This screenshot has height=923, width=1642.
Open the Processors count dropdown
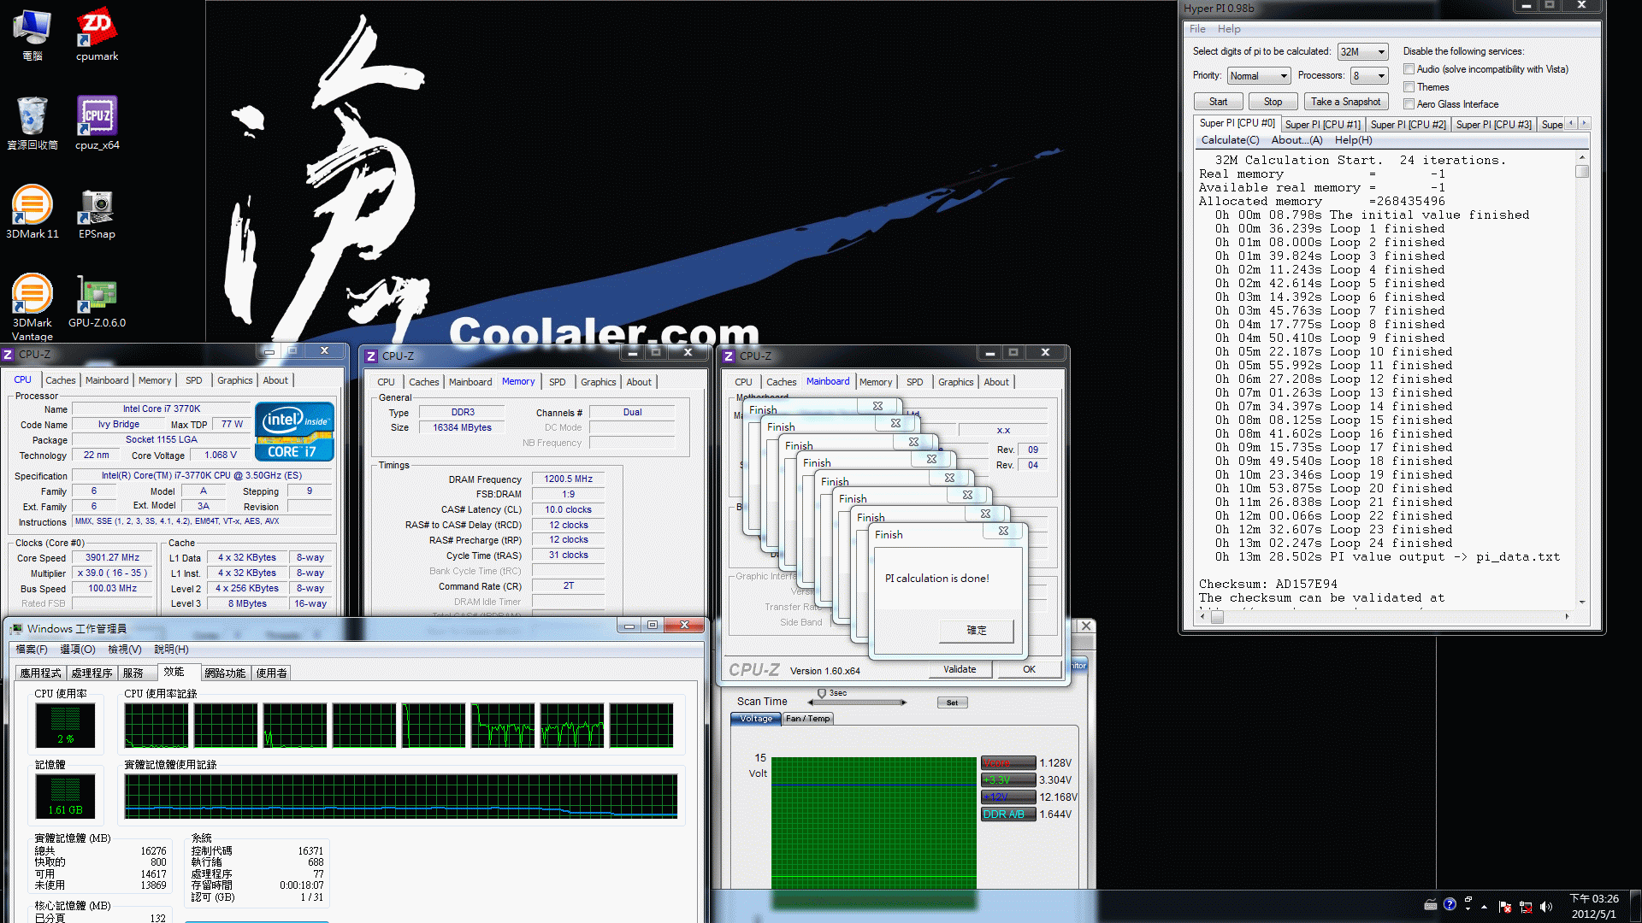pyautogui.click(x=1368, y=76)
